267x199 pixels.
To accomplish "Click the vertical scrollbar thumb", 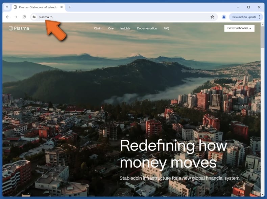I will (262, 37).
